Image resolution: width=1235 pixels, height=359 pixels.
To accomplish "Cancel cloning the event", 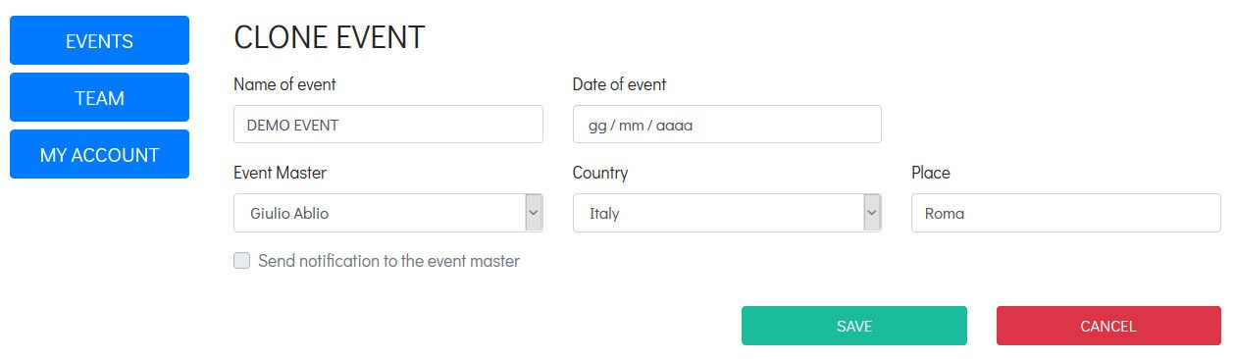I will [x=1108, y=326].
